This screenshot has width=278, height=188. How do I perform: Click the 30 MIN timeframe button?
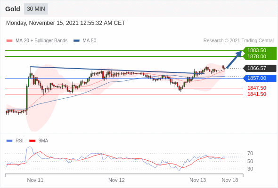pos(36,9)
